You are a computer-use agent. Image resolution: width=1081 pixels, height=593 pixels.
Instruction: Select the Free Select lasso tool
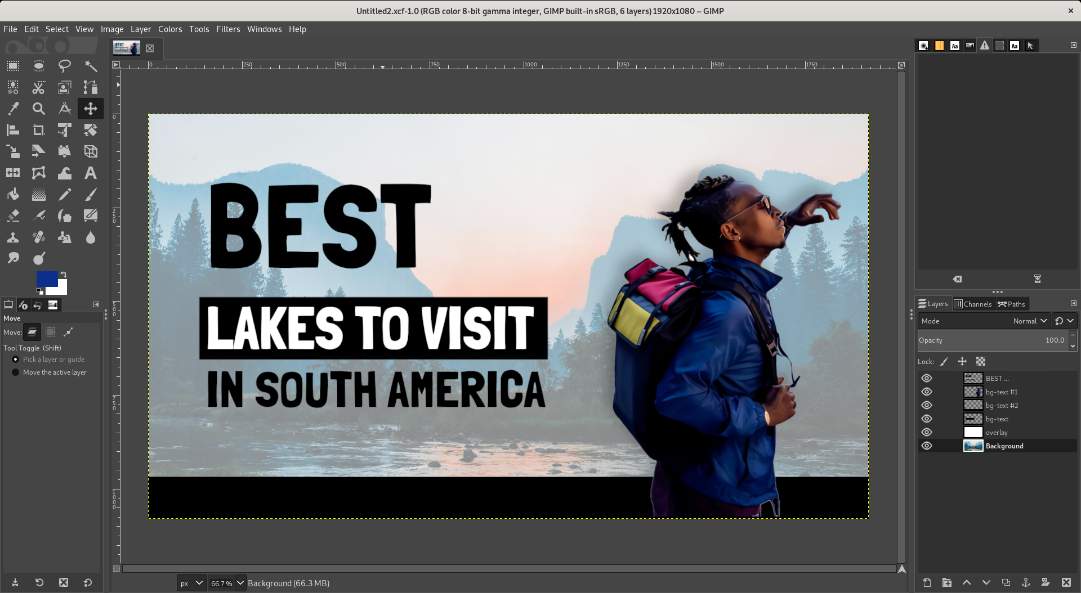(x=65, y=66)
